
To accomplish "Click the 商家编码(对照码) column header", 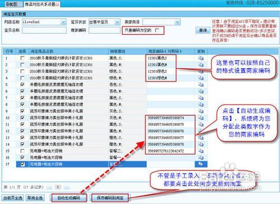I will (x=170, y=51).
